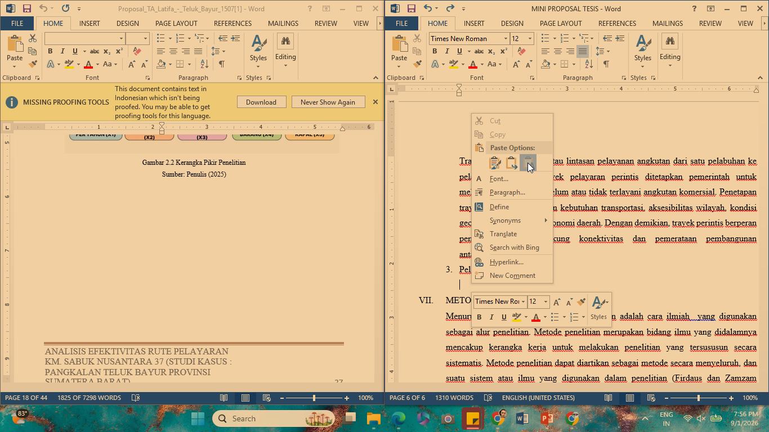Open font name dropdown in mini toolbar
This screenshot has height=432, width=769.
[x=523, y=302]
